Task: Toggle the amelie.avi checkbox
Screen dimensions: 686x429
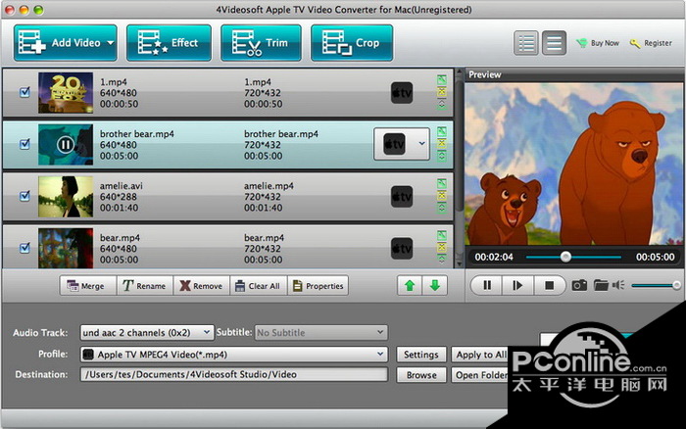Action: pyautogui.click(x=25, y=195)
